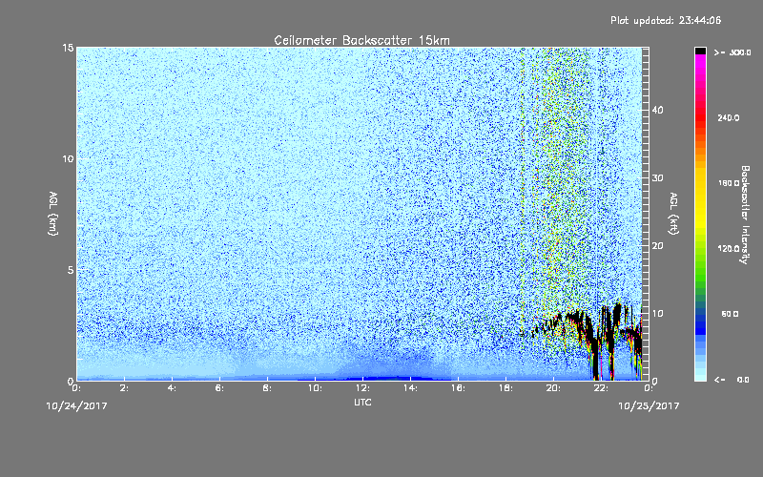Click the start date '10/24/2017' label

pyautogui.click(x=76, y=406)
